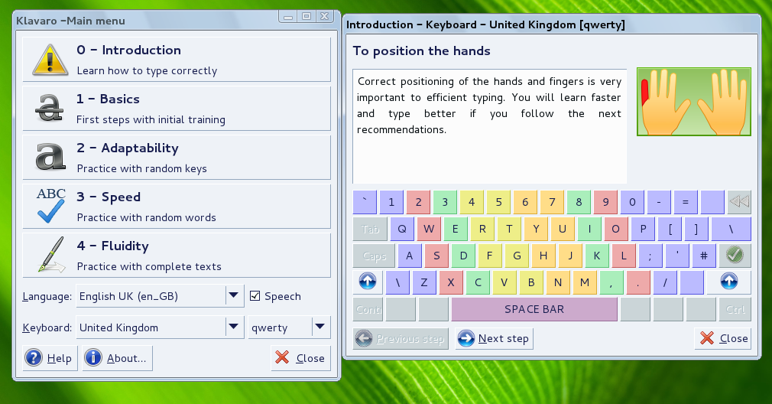Image resolution: width=772 pixels, height=404 pixels.
Task: Click the backspace arrow key icon
Action: [x=739, y=202]
